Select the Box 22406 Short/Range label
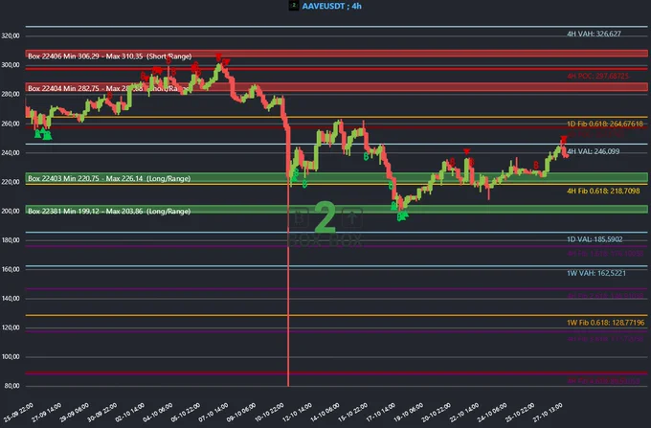This screenshot has height=428, width=651. (x=109, y=56)
